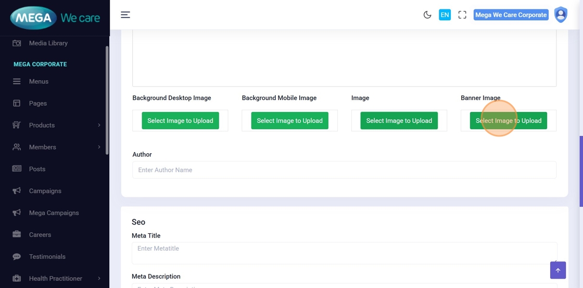Viewport: 583px width, 288px height.
Task: Open the Pages sidebar item
Action: pos(37,104)
